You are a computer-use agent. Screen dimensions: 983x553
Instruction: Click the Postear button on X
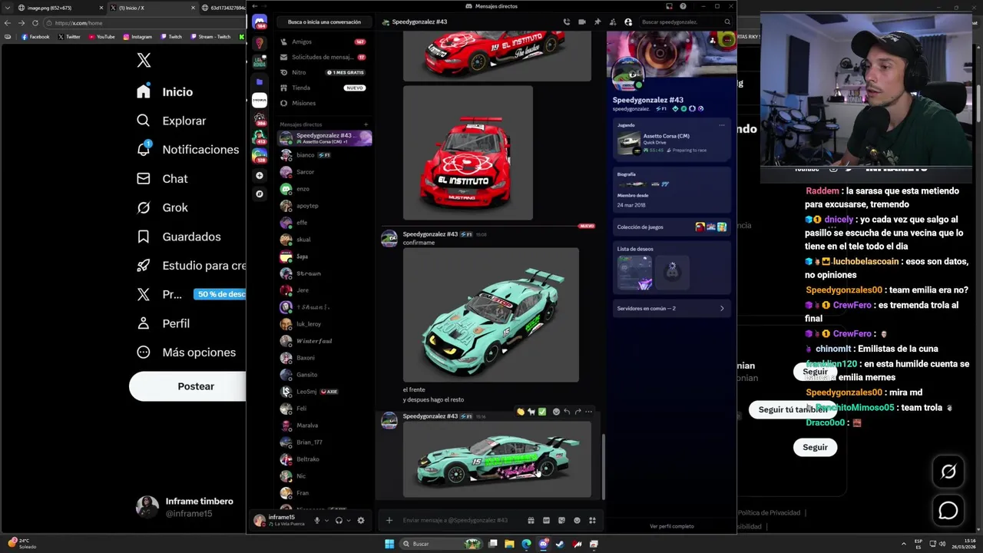click(x=187, y=386)
